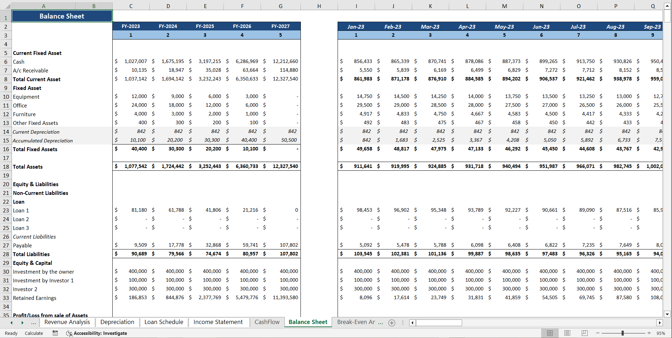Run the Accessibility: Investigate checker
The width and height of the screenshot is (672, 338).
96,333
